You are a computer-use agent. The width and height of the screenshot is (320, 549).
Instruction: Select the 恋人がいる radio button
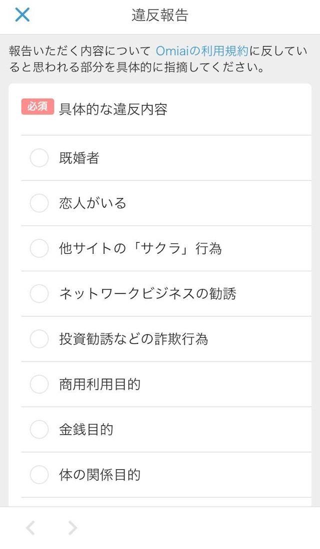point(39,203)
